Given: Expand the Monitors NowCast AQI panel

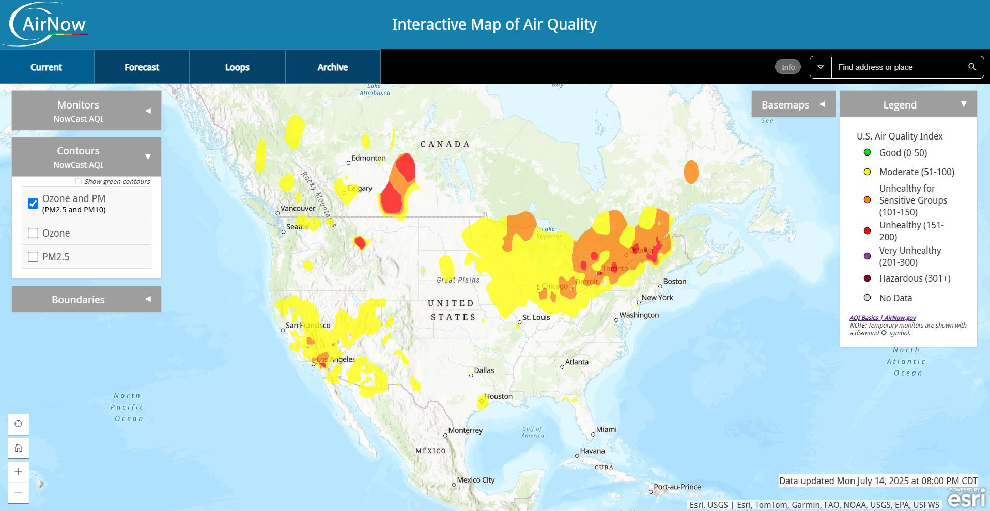Looking at the screenshot, I should click(x=86, y=111).
